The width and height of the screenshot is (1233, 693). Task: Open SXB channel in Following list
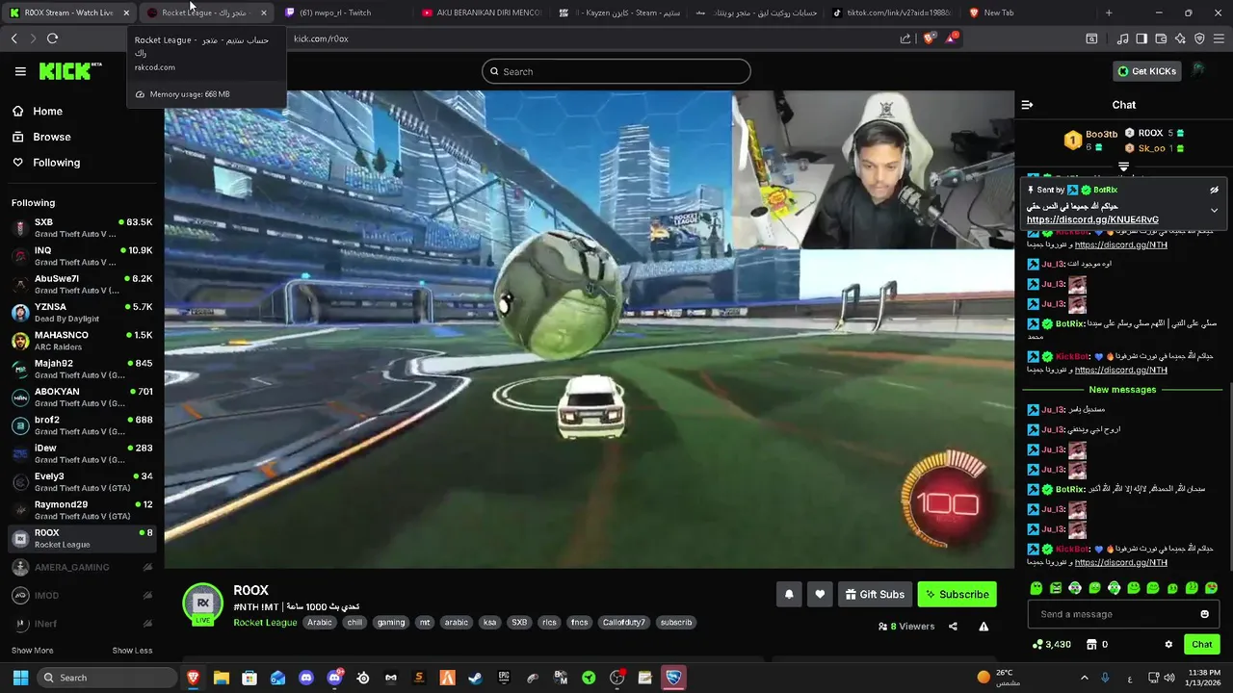click(x=82, y=228)
